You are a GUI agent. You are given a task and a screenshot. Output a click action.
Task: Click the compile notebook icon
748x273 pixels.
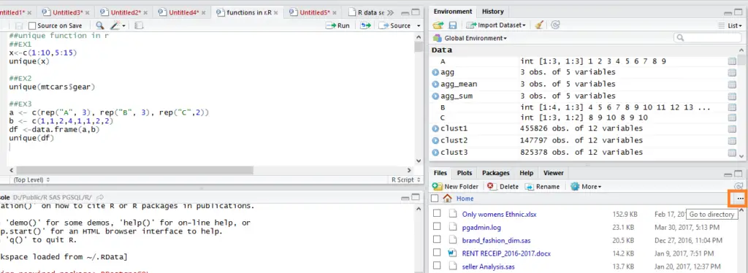(x=139, y=26)
